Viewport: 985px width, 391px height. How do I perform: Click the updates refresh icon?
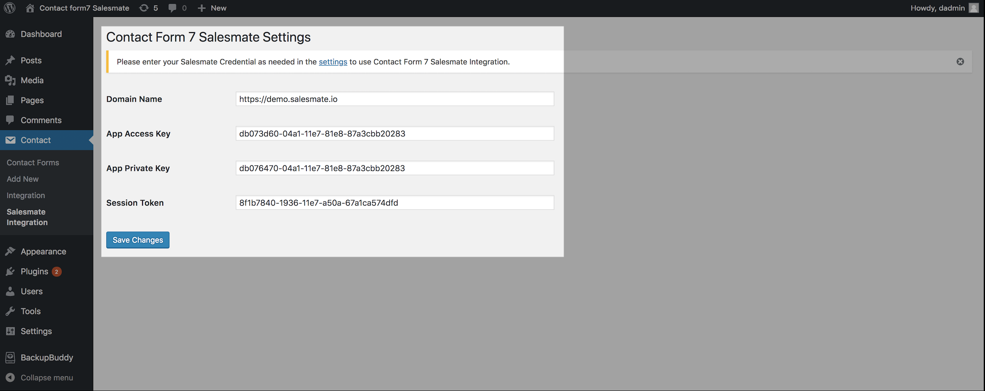tap(144, 8)
